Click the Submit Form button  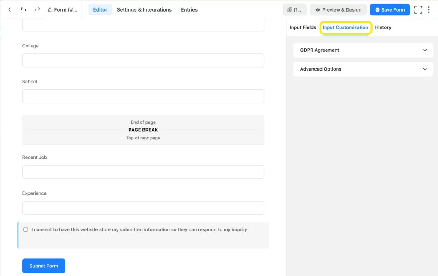coord(44,266)
